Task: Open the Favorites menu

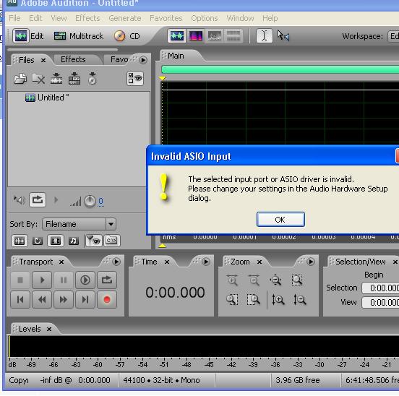Action: click(166, 18)
